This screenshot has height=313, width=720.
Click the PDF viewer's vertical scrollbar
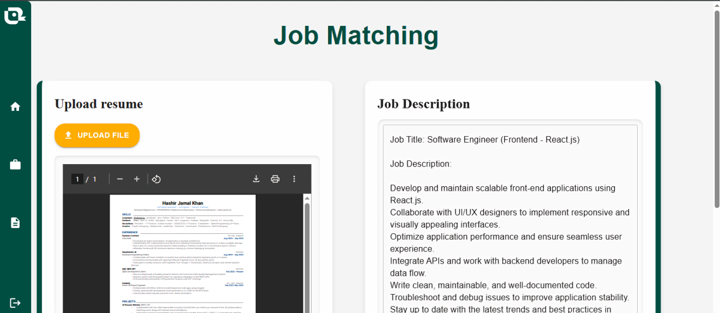[307, 253]
